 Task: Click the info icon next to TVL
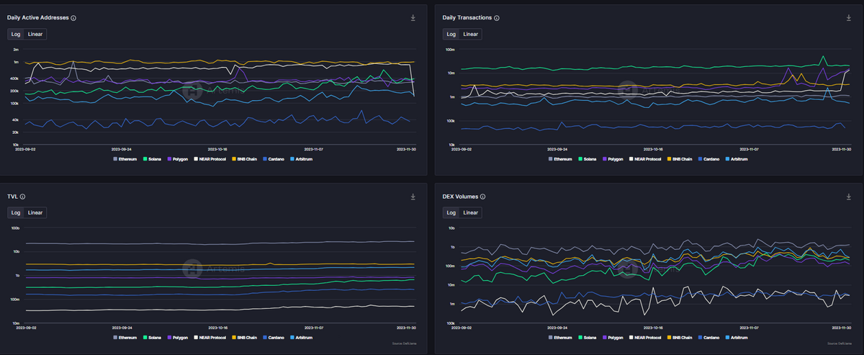[23, 196]
